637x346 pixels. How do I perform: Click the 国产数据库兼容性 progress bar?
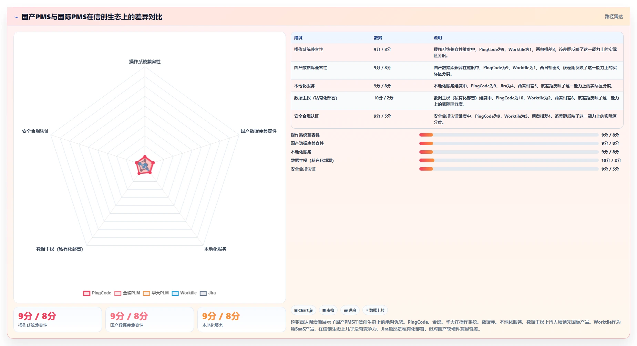click(x=509, y=143)
